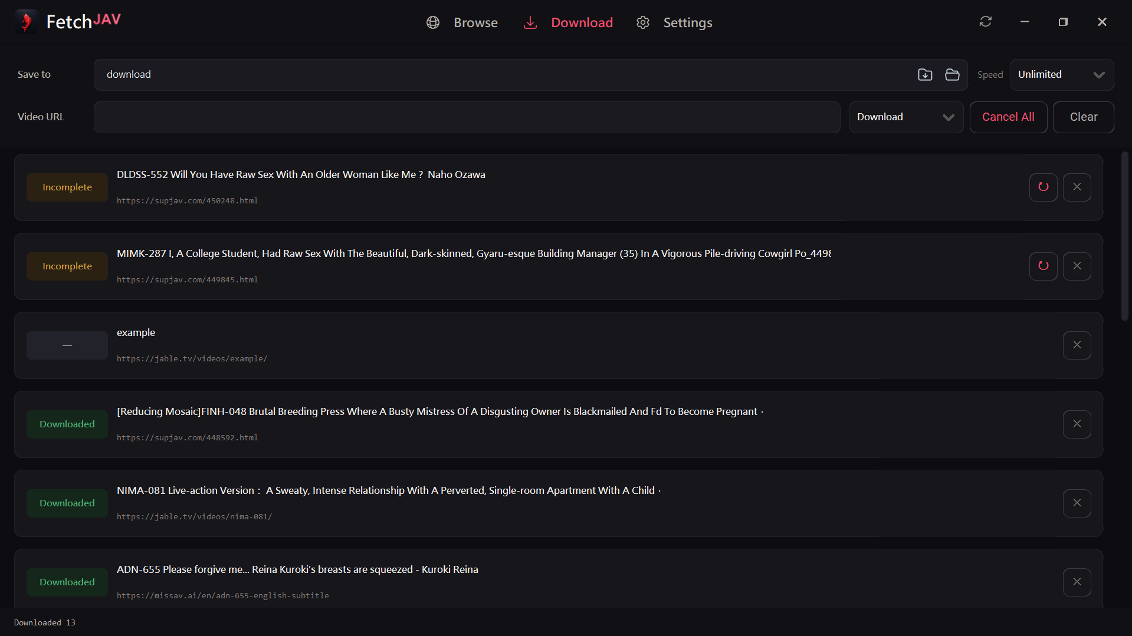This screenshot has width=1132, height=636.
Task: Click the supjav.com/450248.html URL
Action: click(x=187, y=201)
